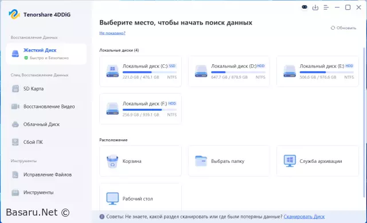
Task: Click the text 506.6 GB / 976.6 GB
Action: pos(318,77)
